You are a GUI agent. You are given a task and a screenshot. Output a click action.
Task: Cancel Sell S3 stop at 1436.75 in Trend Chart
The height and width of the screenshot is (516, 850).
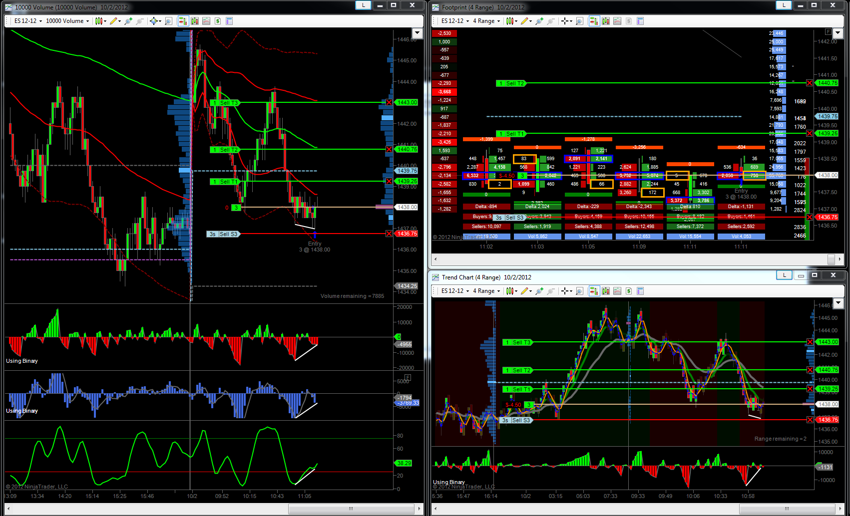click(x=810, y=420)
